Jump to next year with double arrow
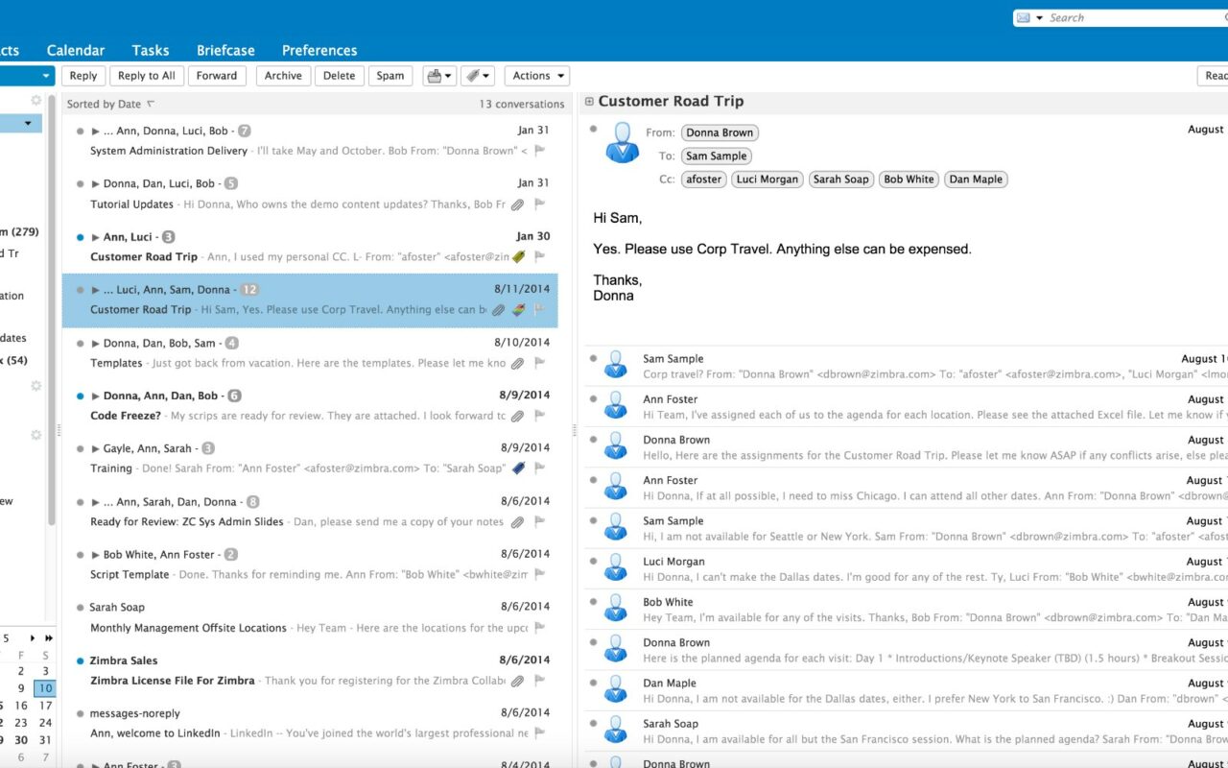This screenshot has height=768, width=1228. [x=49, y=638]
